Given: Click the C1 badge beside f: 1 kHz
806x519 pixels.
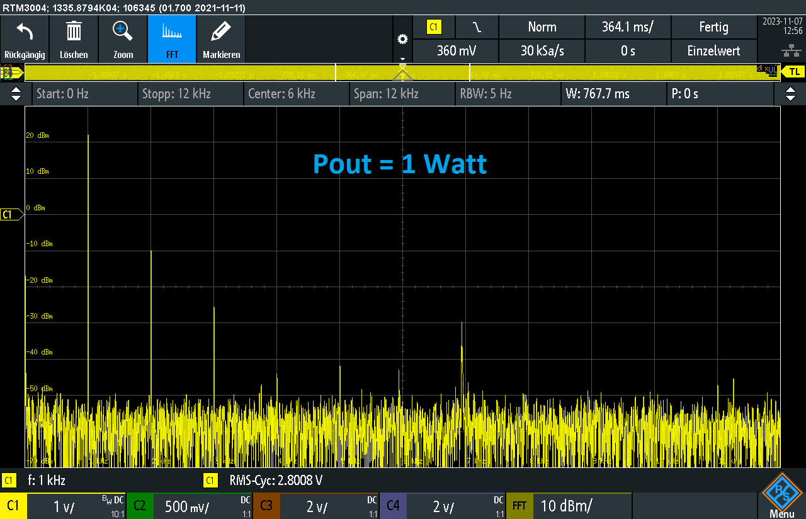Looking at the screenshot, I should click(9, 481).
